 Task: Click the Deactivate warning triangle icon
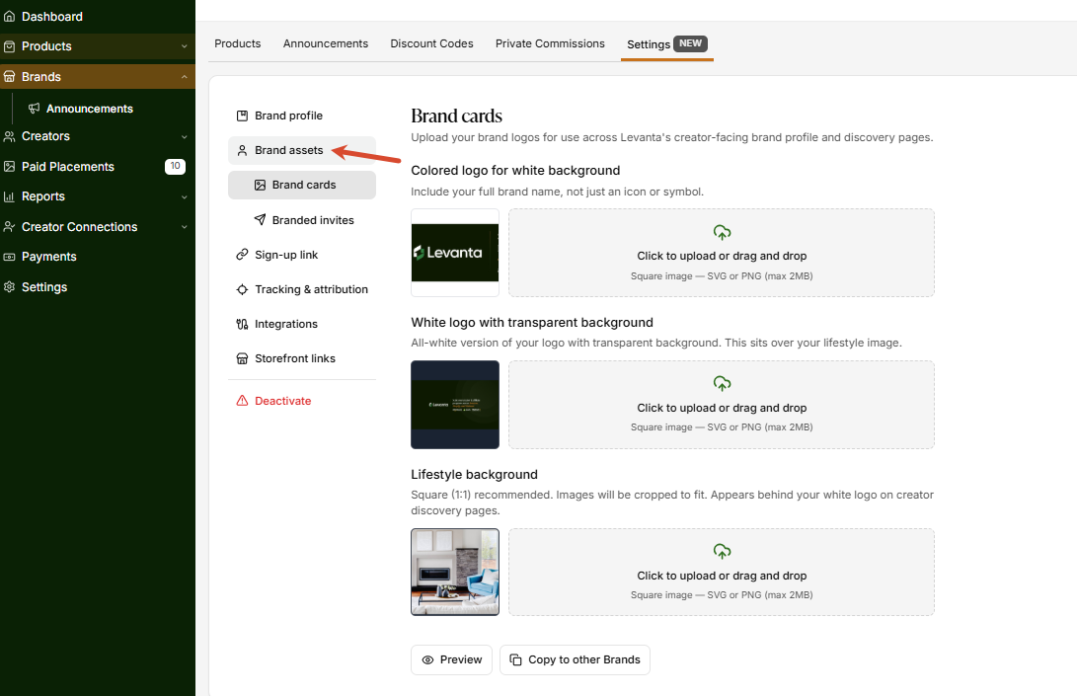point(242,401)
